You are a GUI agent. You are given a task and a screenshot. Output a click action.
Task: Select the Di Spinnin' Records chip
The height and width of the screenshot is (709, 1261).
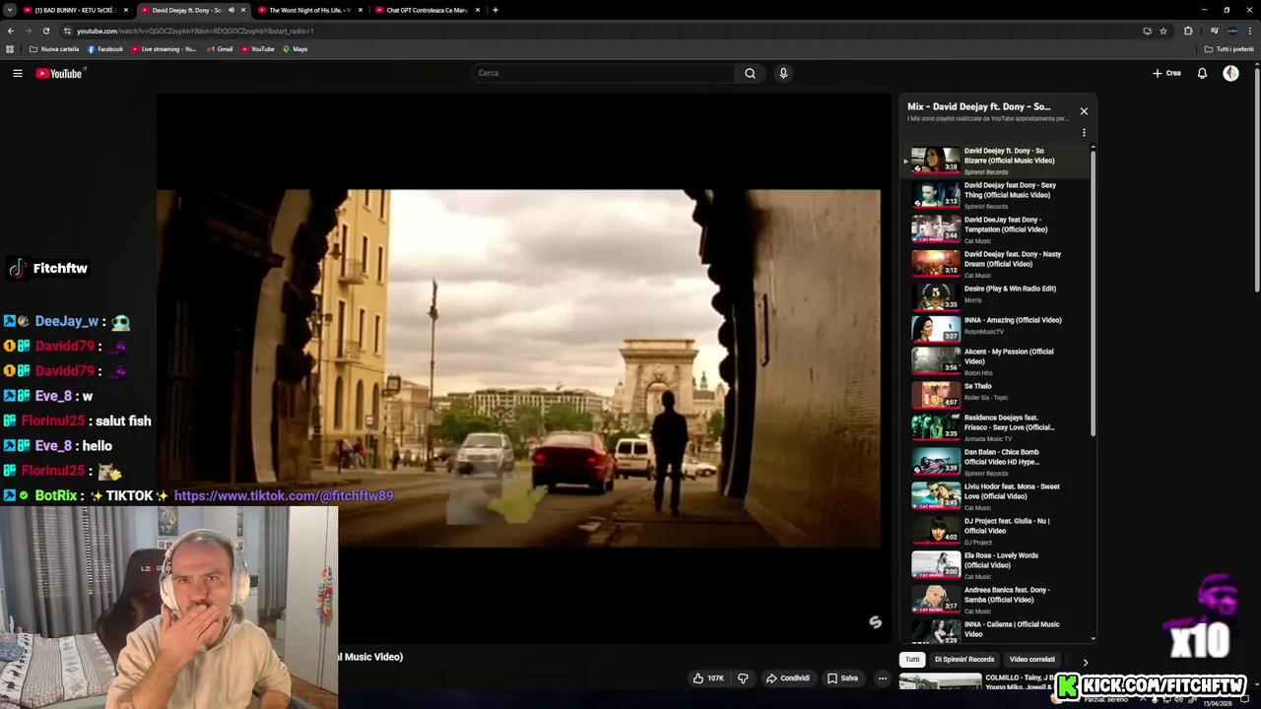pyautogui.click(x=964, y=659)
